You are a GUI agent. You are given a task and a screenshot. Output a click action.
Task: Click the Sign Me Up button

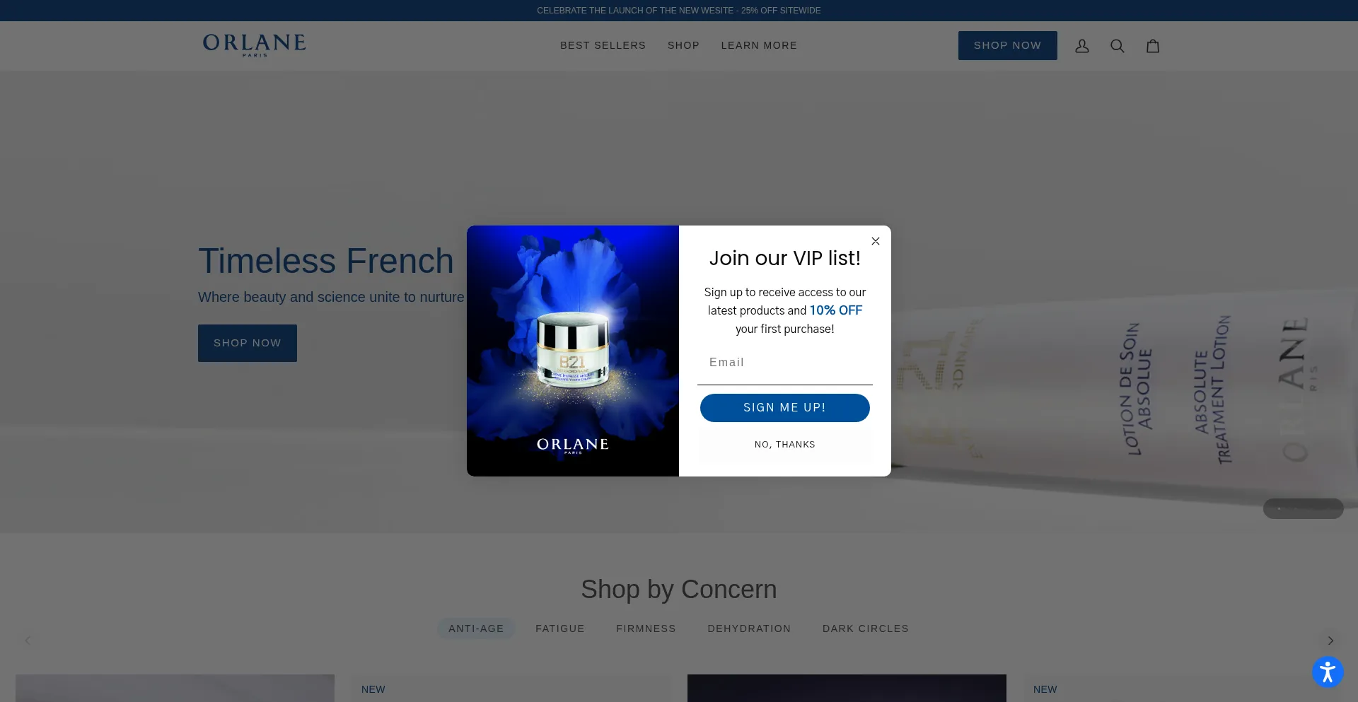(785, 408)
